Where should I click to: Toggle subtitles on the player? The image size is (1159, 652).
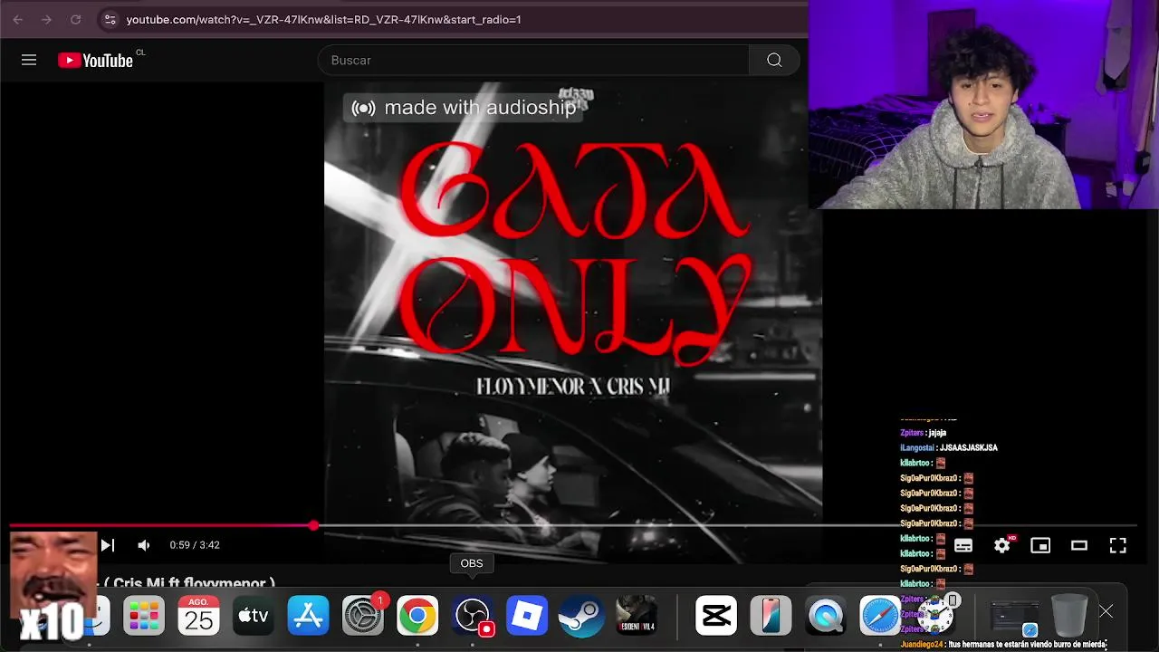click(963, 545)
